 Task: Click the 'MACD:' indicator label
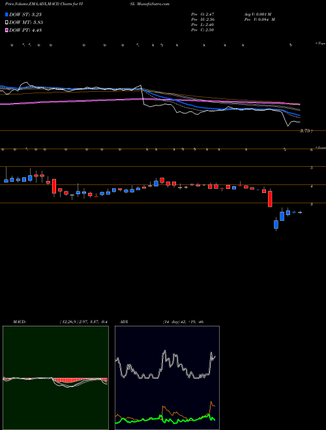19,322
